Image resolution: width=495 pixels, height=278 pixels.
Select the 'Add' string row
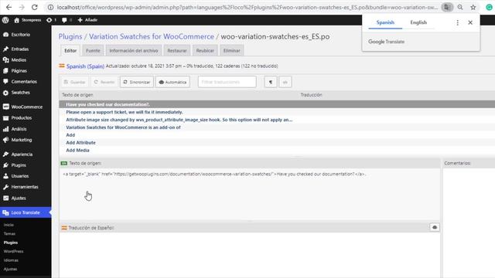pos(277,135)
